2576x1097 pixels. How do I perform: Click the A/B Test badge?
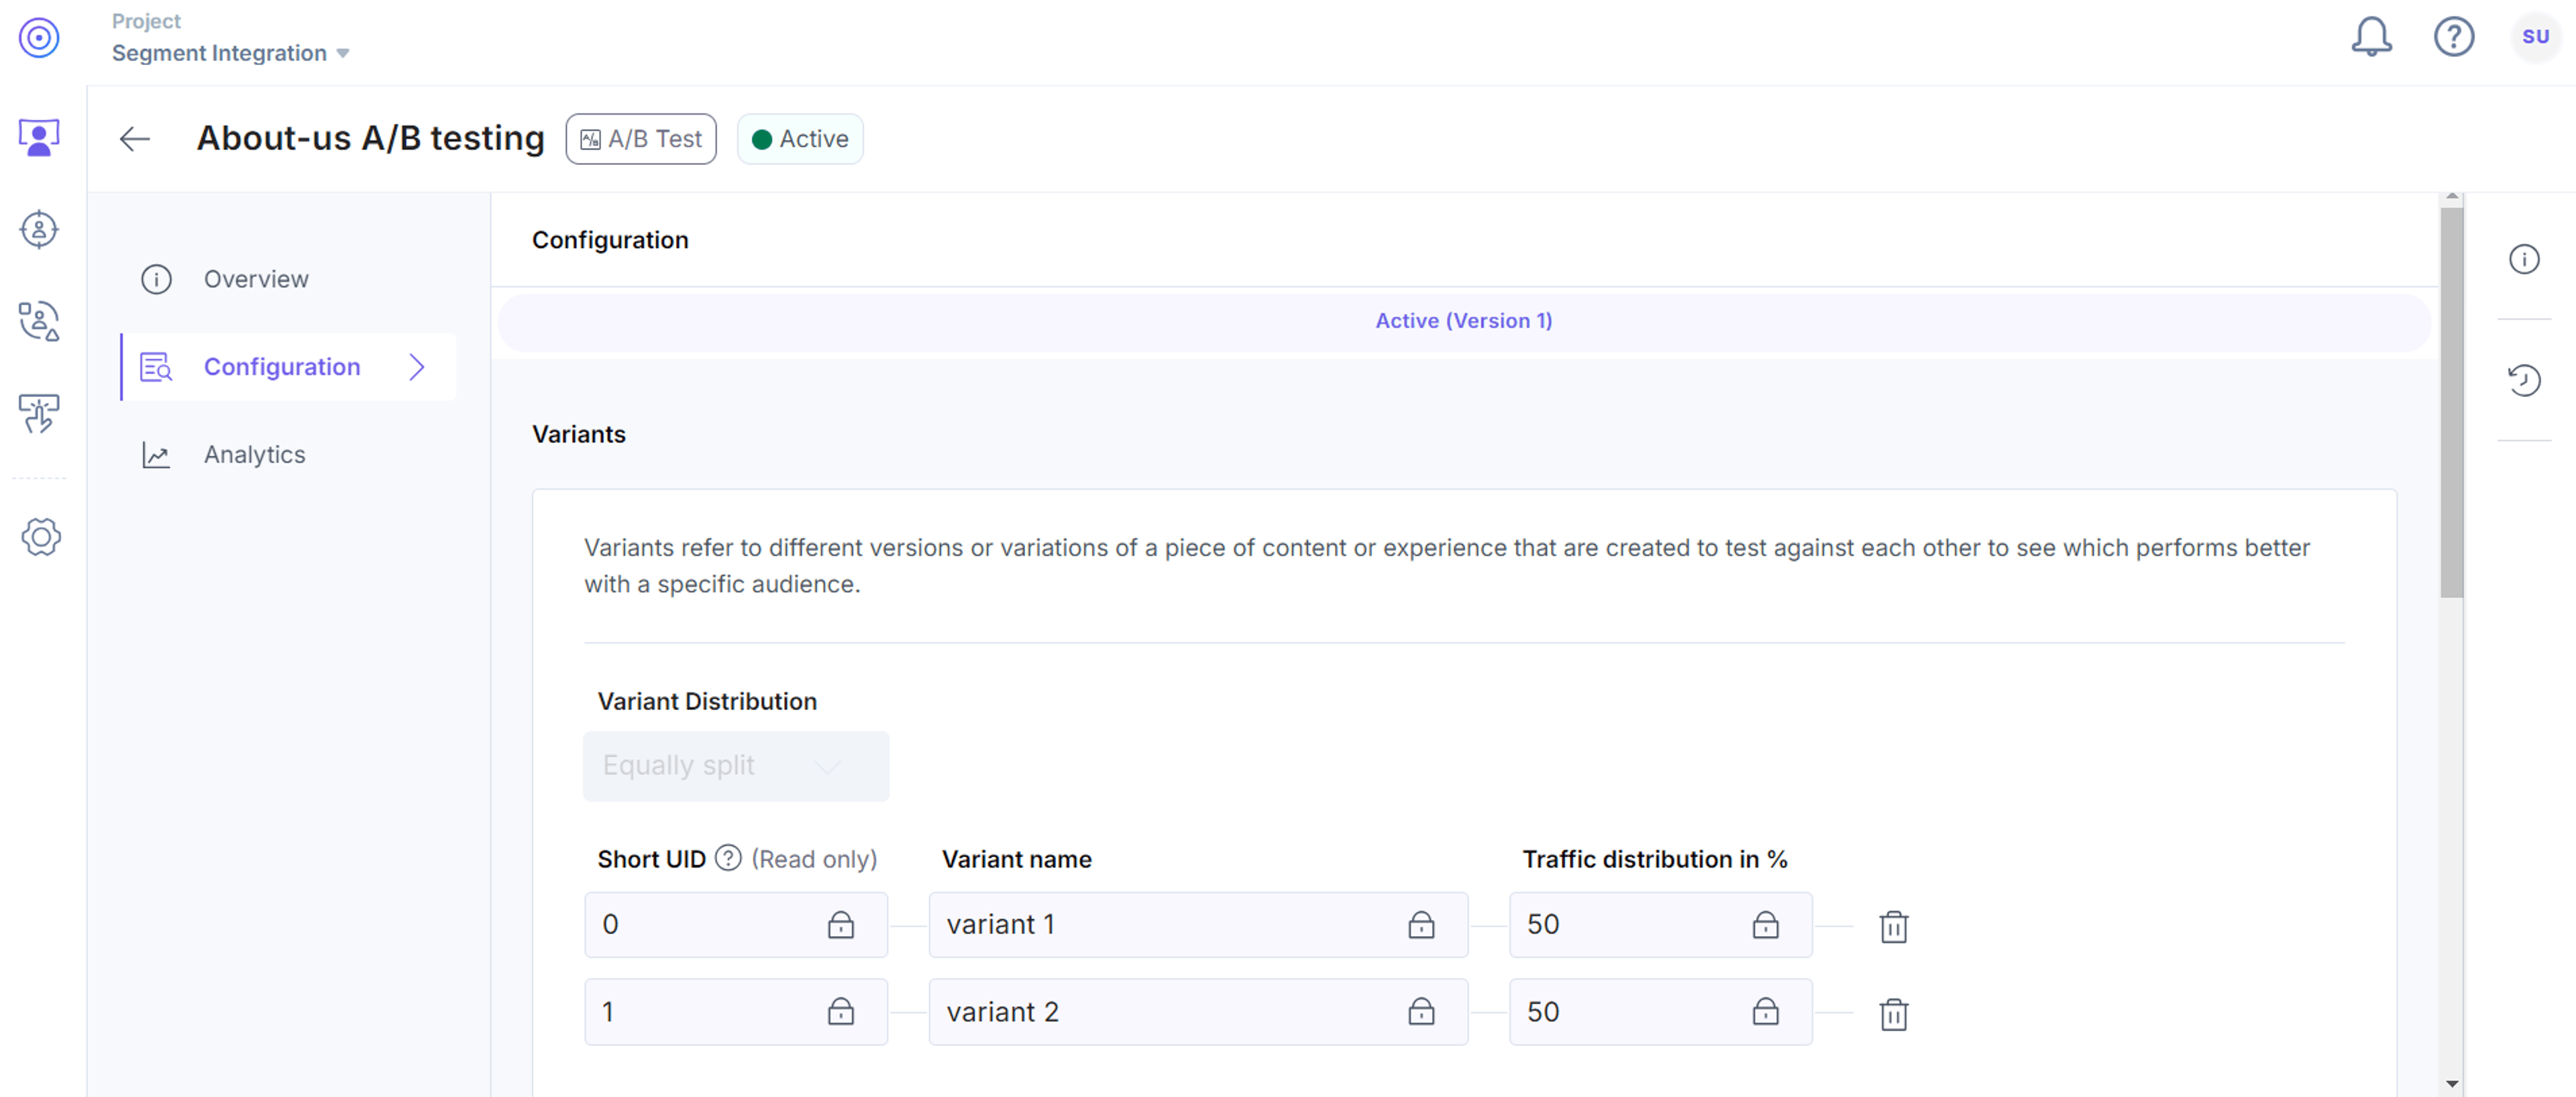(641, 139)
